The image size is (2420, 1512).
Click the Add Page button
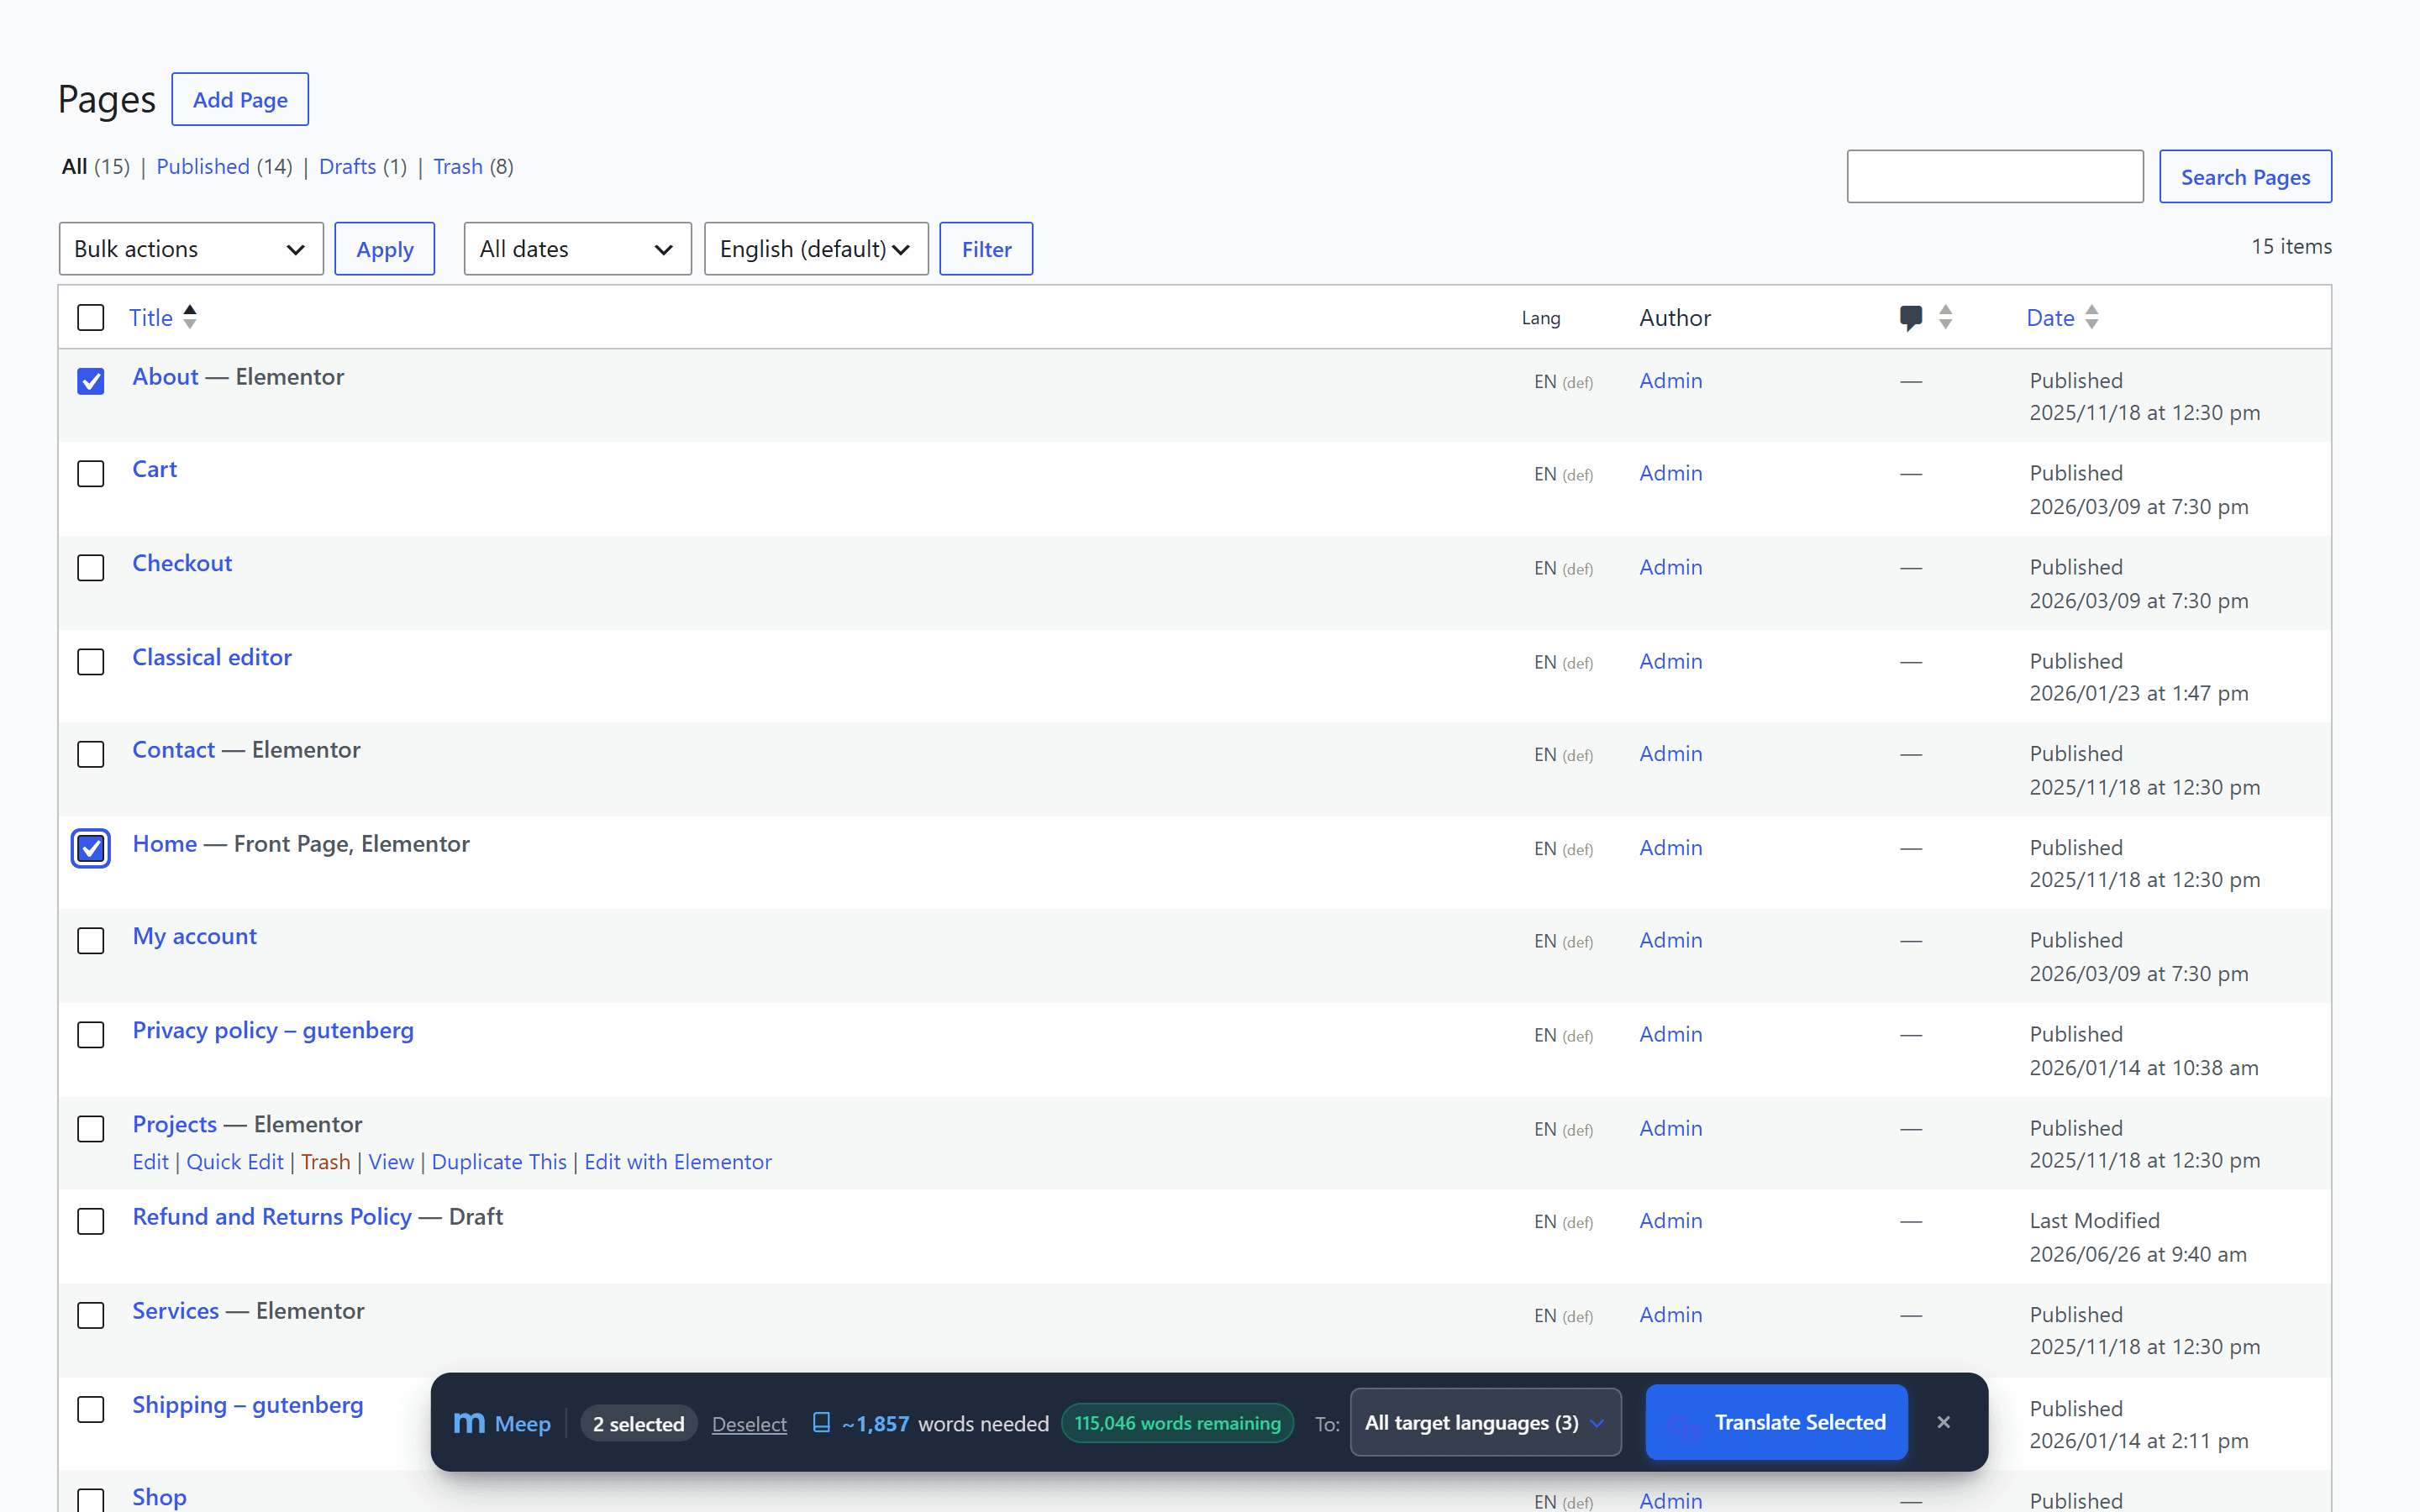(x=240, y=99)
